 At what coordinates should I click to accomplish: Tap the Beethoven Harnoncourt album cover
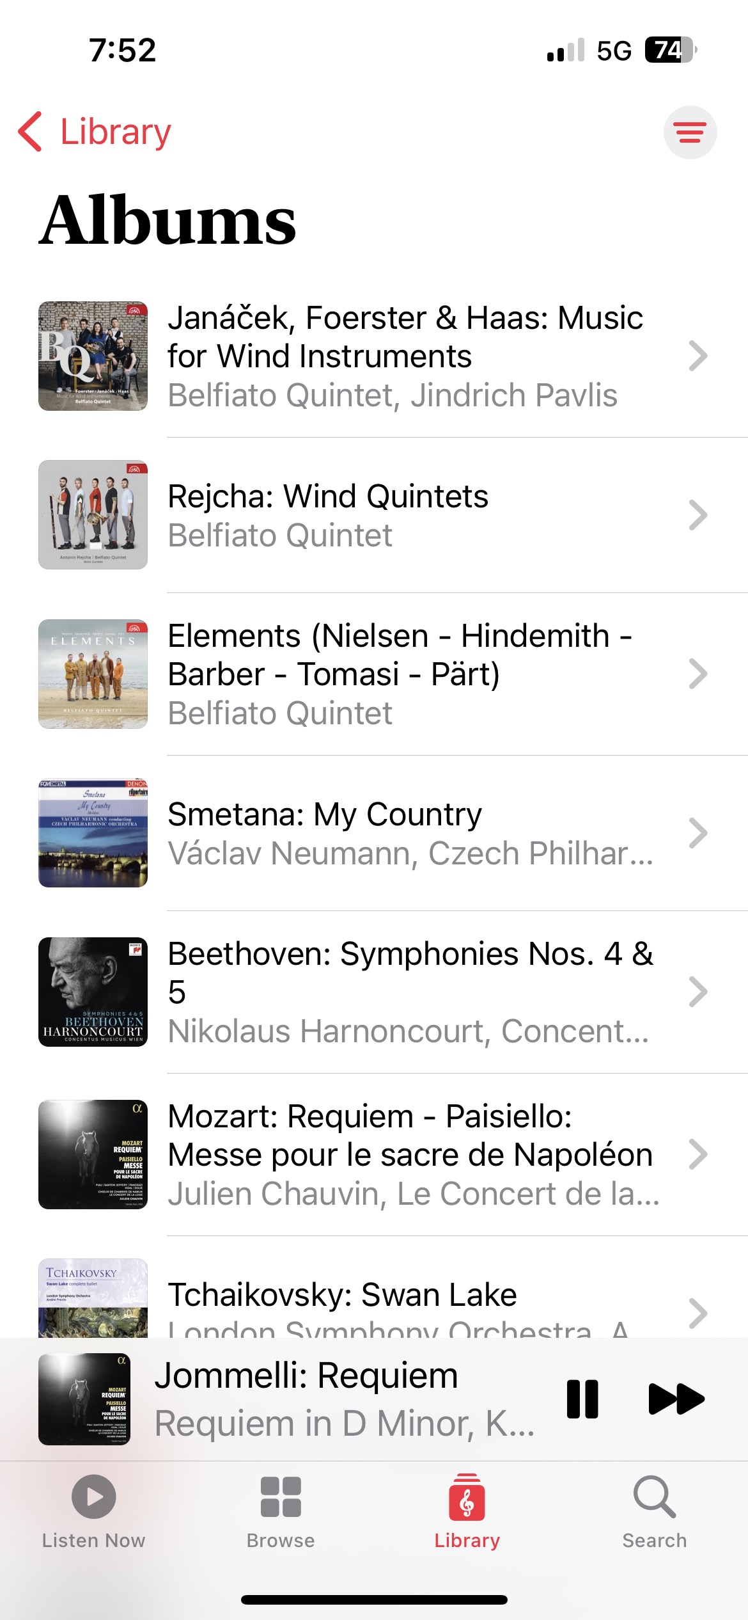pos(93,992)
